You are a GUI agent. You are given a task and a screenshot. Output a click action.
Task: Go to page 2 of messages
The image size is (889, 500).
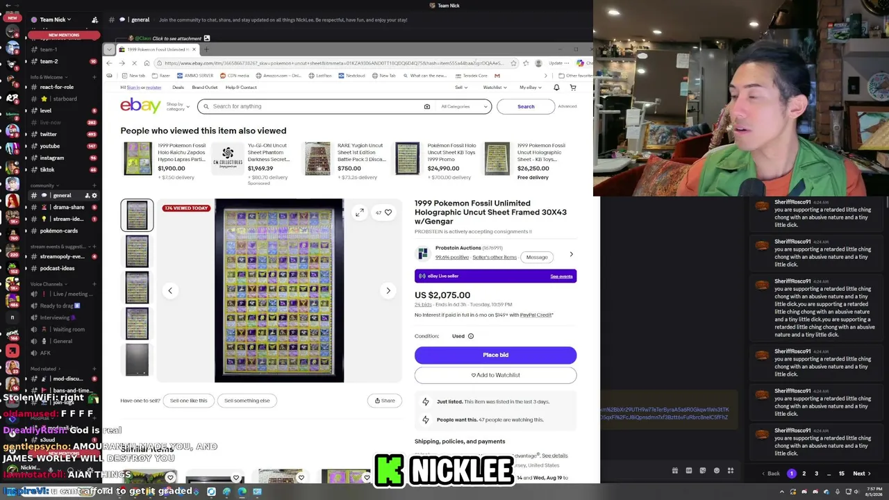tap(804, 474)
